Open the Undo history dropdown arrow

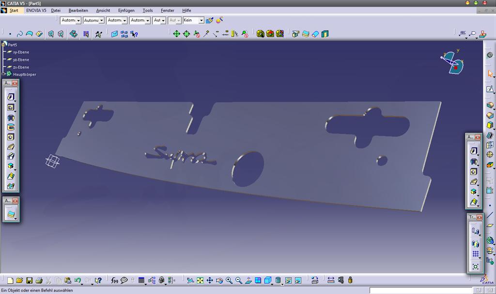tap(81, 283)
